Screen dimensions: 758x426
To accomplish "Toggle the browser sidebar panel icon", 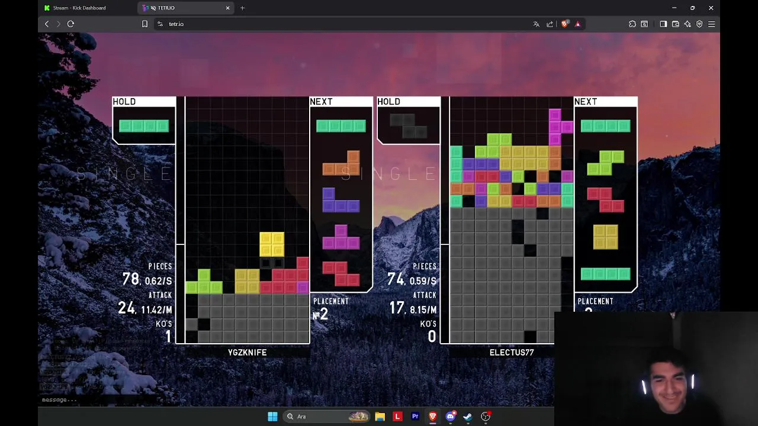I will tap(663, 24).
